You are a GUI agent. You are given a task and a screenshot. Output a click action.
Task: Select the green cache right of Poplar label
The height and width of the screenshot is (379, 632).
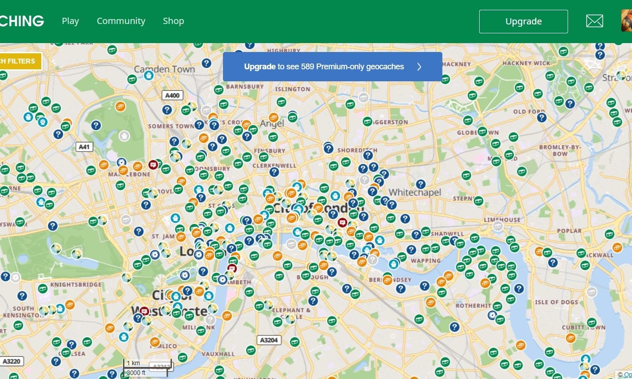[x=609, y=234]
